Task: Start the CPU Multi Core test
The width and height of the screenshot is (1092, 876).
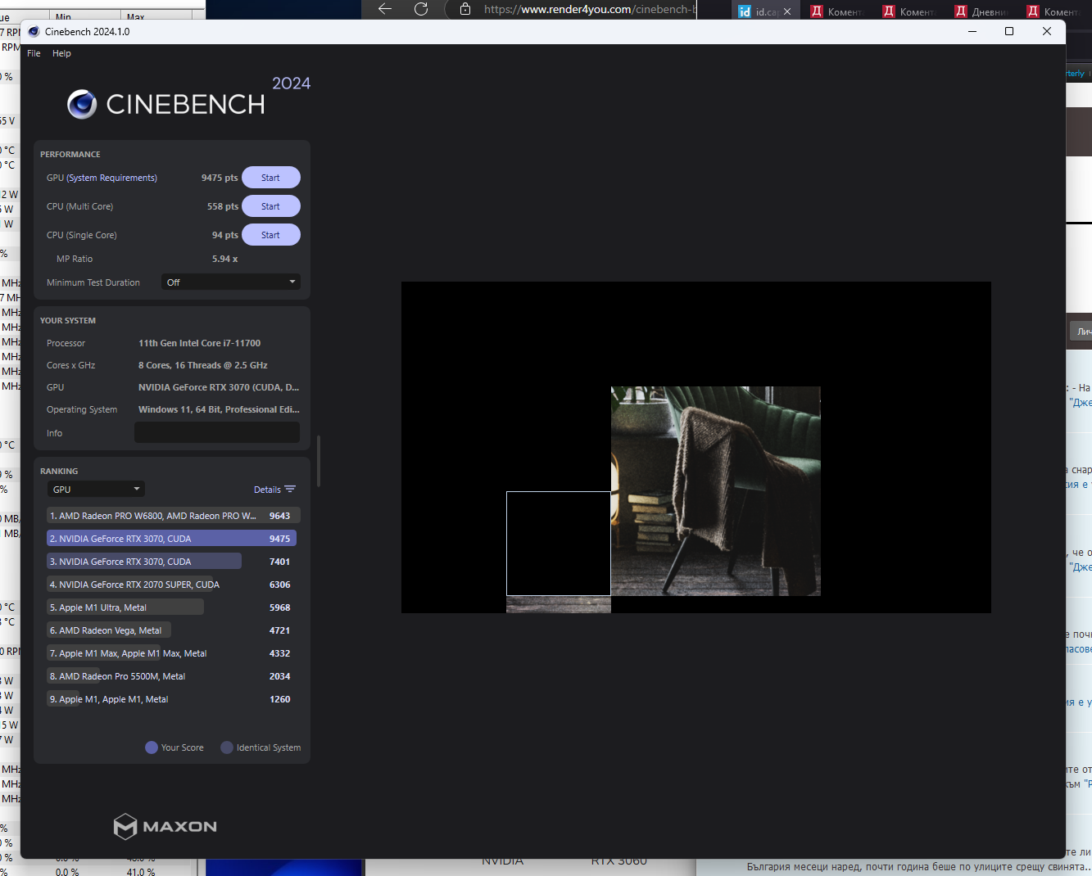Action: tap(270, 206)
